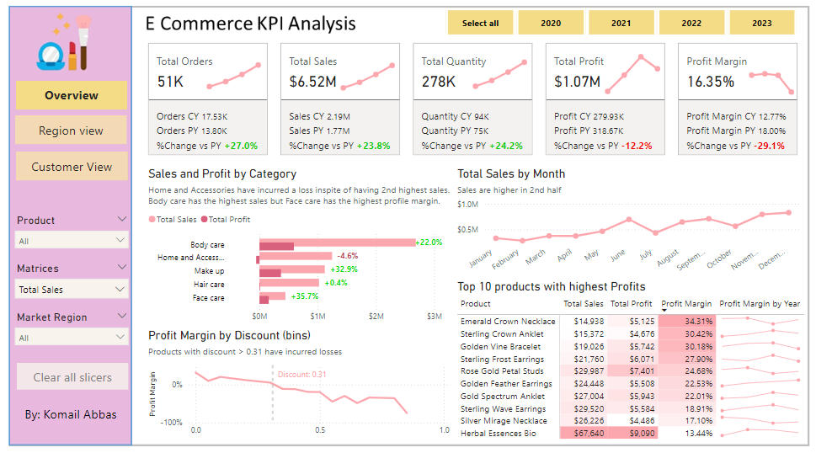Toggle the 2022 year filter

pos(691,24)
